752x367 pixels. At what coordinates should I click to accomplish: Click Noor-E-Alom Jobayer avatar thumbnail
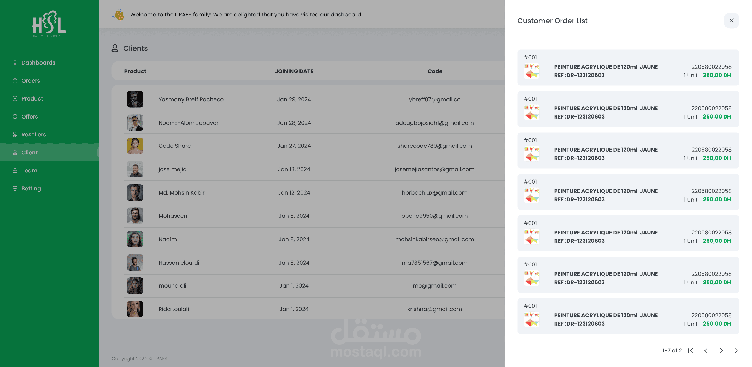pyautogui.click(x=135, y=123)
